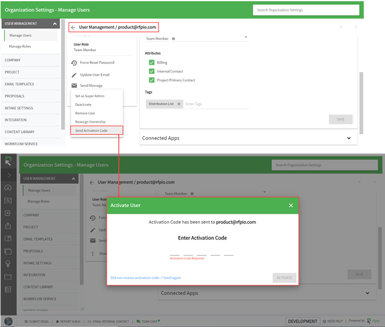Click the import box-arrow icon in the dark sidebar
Image resolution: width=385 pixels, height=327 pixels.
point(8,213)
